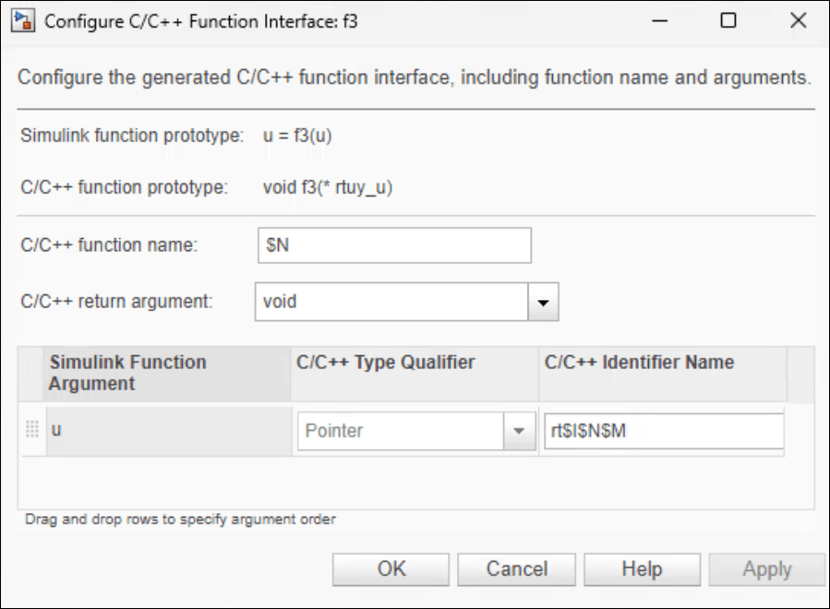
Task: Click the OK button
Action: pos(390,568)
